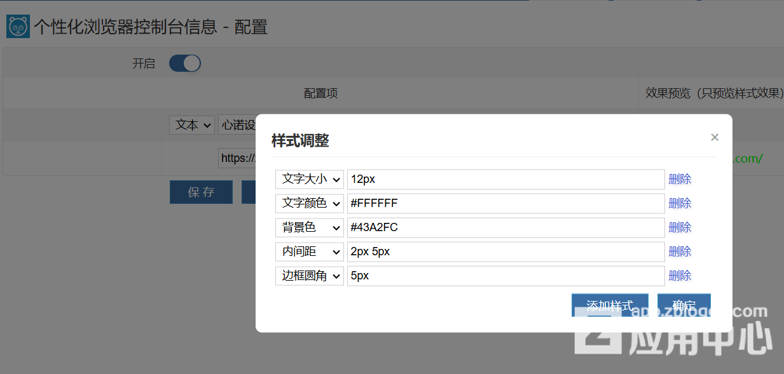Expand the 背景色 property dropdown
The height and width of the screenshot is (374, 784).
click(x=310, y=227)
